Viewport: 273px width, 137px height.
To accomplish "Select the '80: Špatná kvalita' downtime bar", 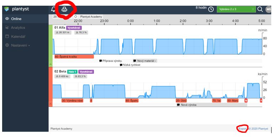I will [x=74, y=57].
